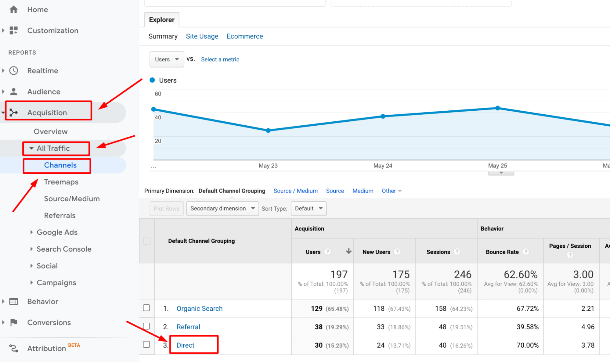Set primary dimension to Medium

363,191
